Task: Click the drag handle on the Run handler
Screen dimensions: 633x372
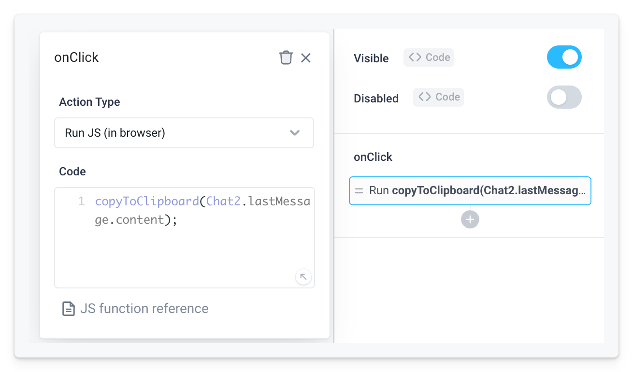Action: pos(359,190)
